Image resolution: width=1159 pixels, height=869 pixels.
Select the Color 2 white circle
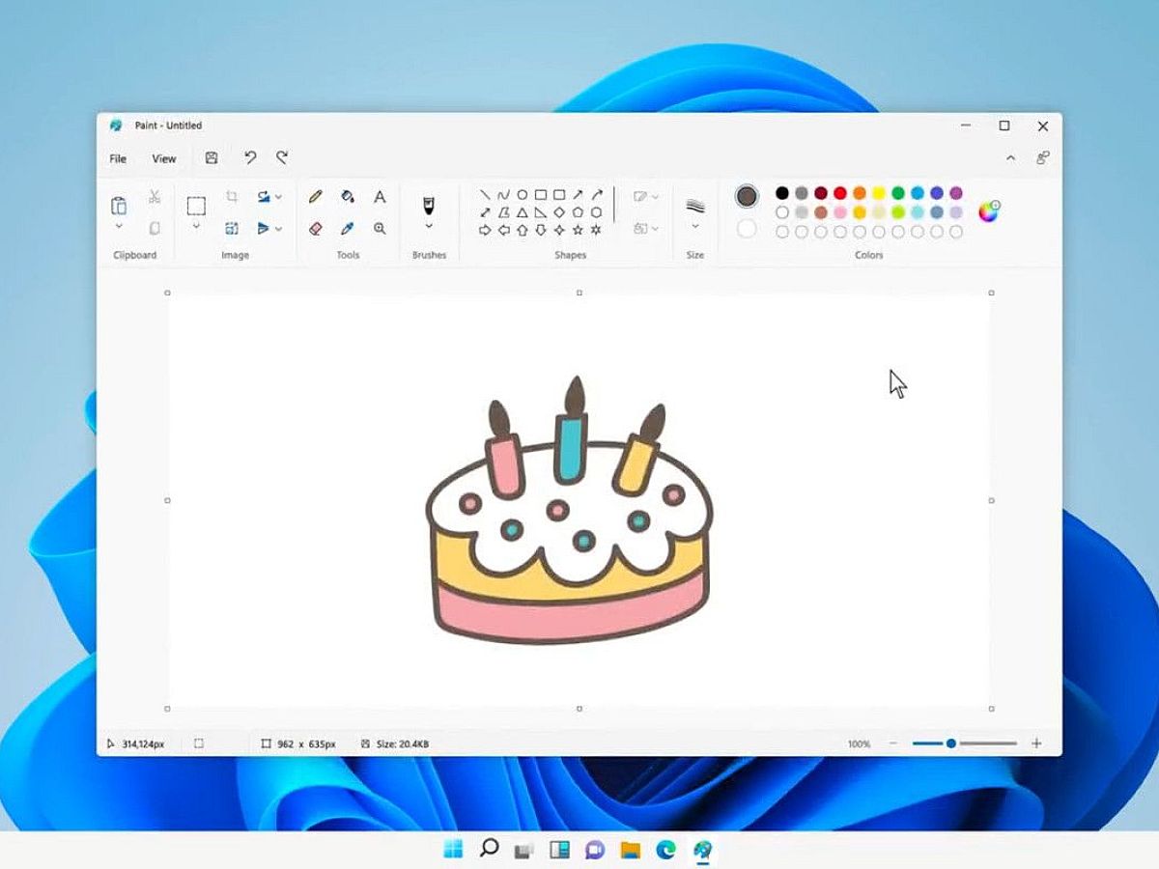coord(747,229)
